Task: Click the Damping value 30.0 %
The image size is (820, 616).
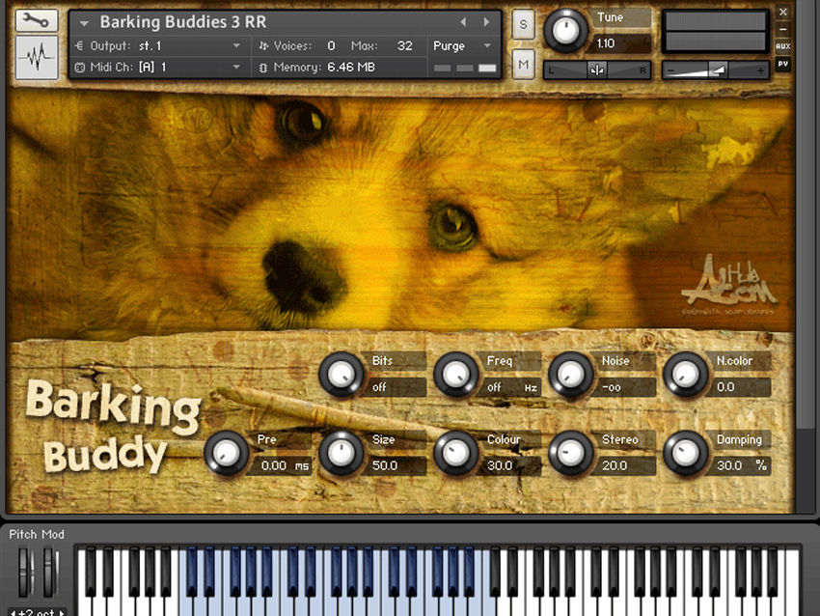Action: (x=741, y=465)
